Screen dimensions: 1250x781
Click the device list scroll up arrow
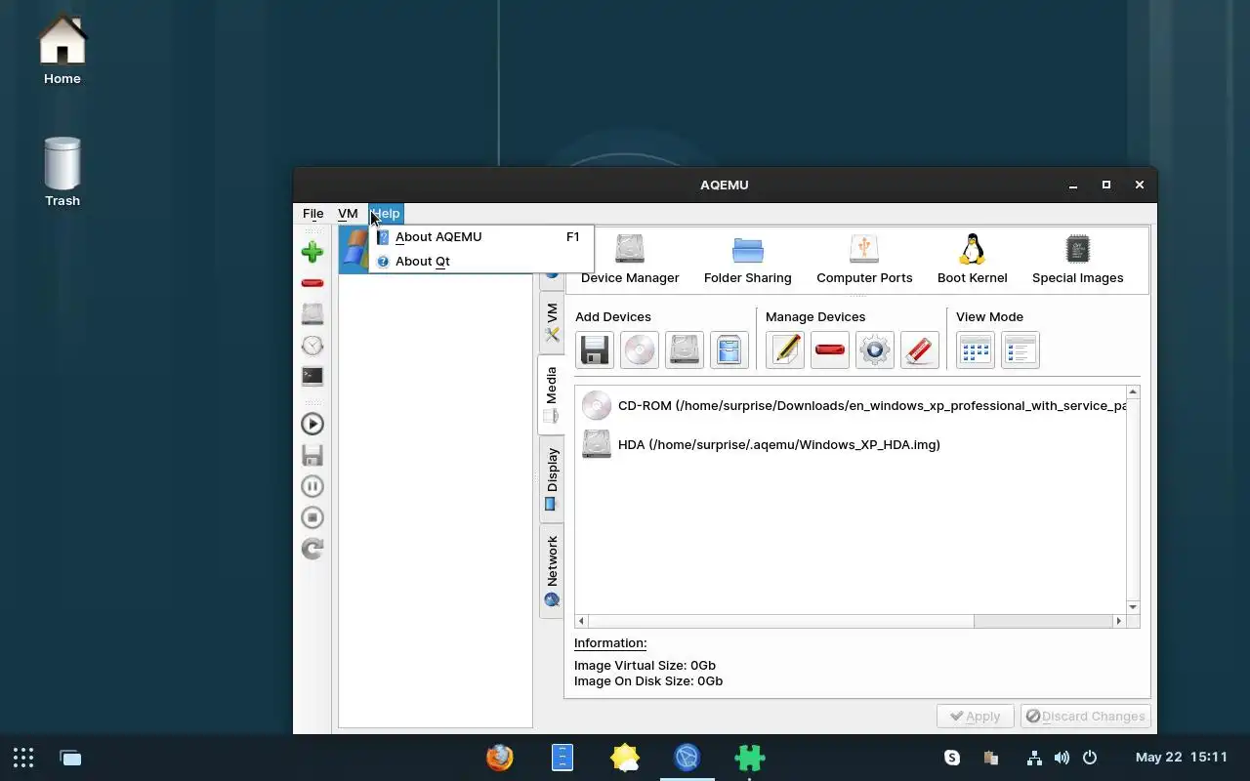1133,392
